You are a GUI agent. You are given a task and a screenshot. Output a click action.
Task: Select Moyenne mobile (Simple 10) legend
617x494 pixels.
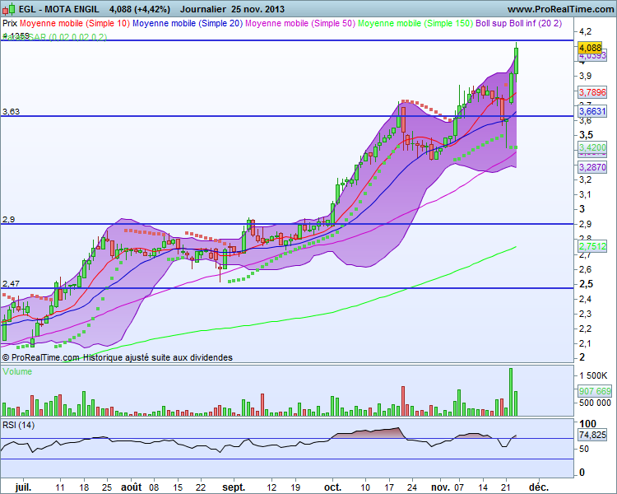(x=75, y=23)
